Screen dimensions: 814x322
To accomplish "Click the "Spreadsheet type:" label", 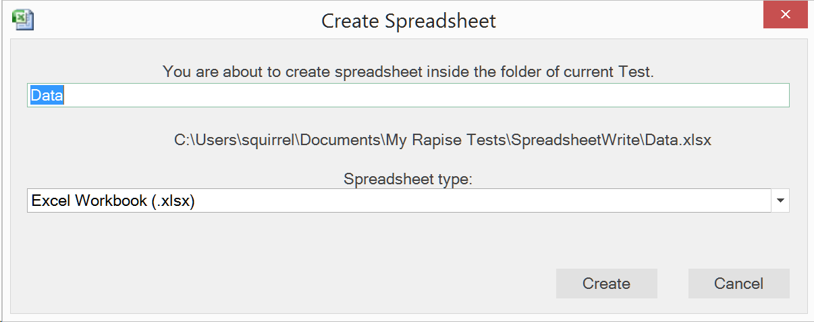I will 408,179.
